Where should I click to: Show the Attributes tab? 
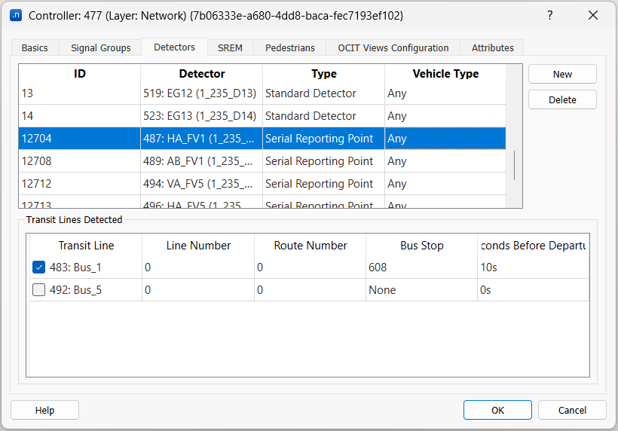[x=492, y=47]
